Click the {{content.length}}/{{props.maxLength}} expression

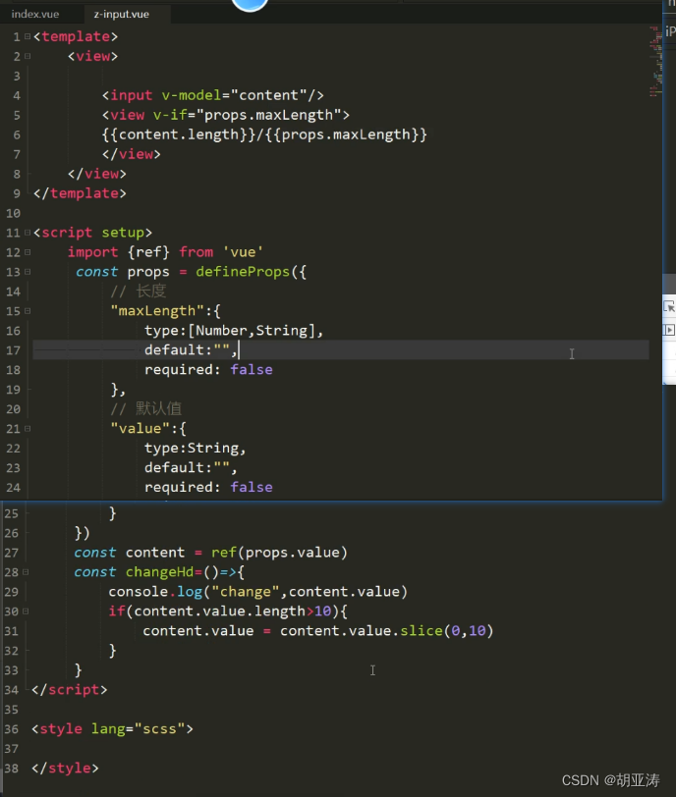tap(264, 134)
